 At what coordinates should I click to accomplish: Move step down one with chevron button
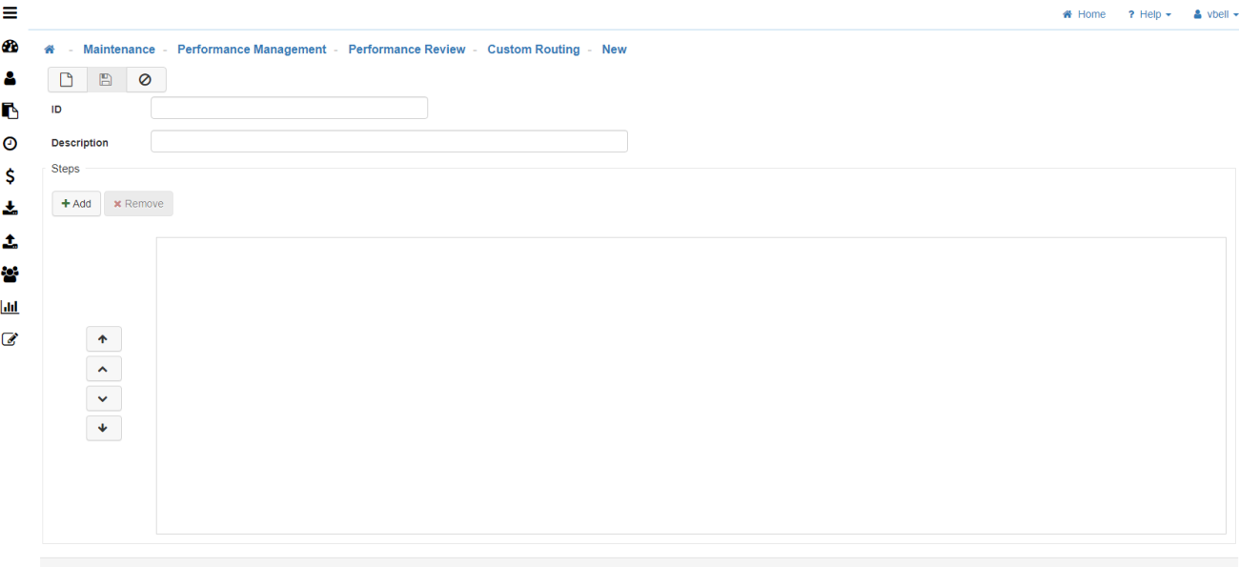tap(104, 398)
